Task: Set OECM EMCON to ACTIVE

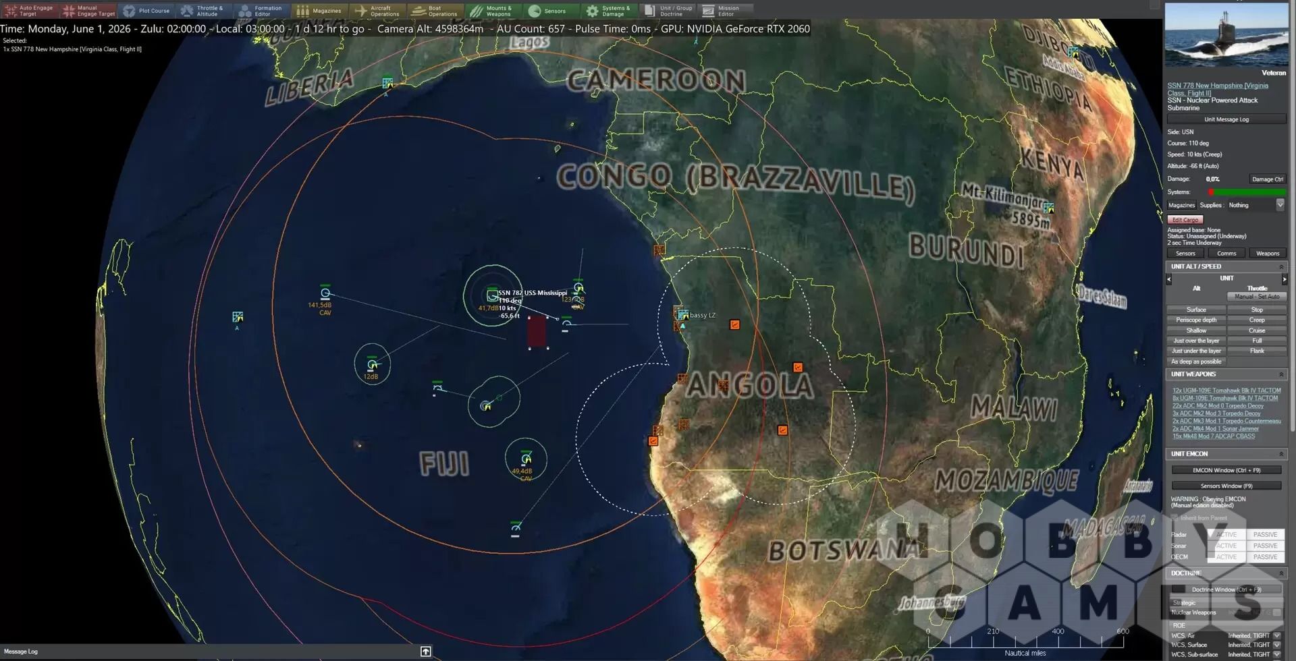Action: [x=1226, y=557]
